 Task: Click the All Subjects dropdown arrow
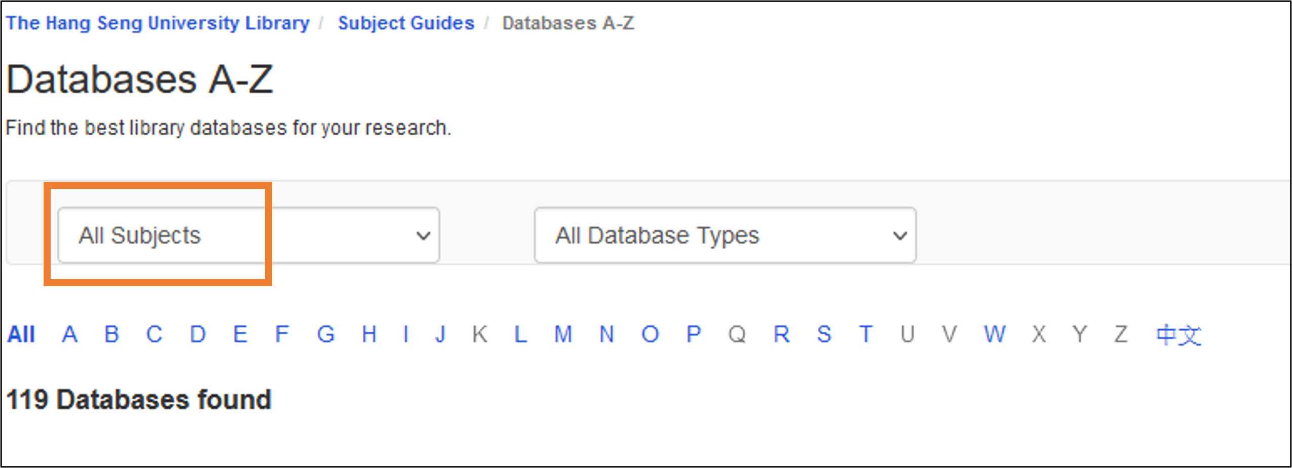423,236
